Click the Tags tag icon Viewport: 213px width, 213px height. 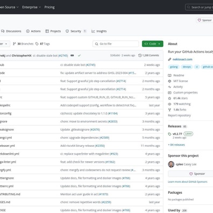pyautogui.click(x=37, y=44)
